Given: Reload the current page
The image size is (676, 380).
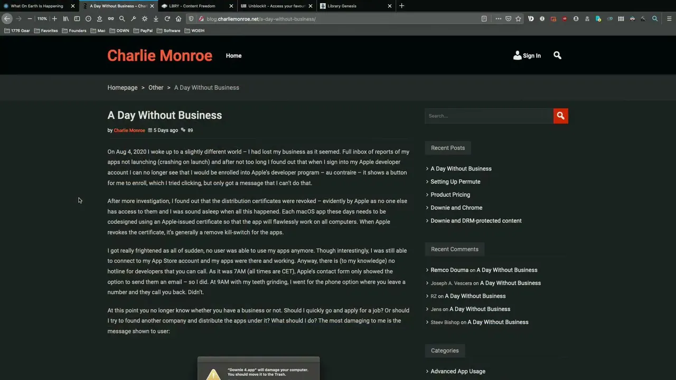Looking at the screenshot, I should point(167,18).
